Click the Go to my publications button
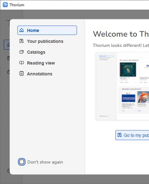Image resolution: width=149 pixels, height=184 pixels. (x=132, y=135)
